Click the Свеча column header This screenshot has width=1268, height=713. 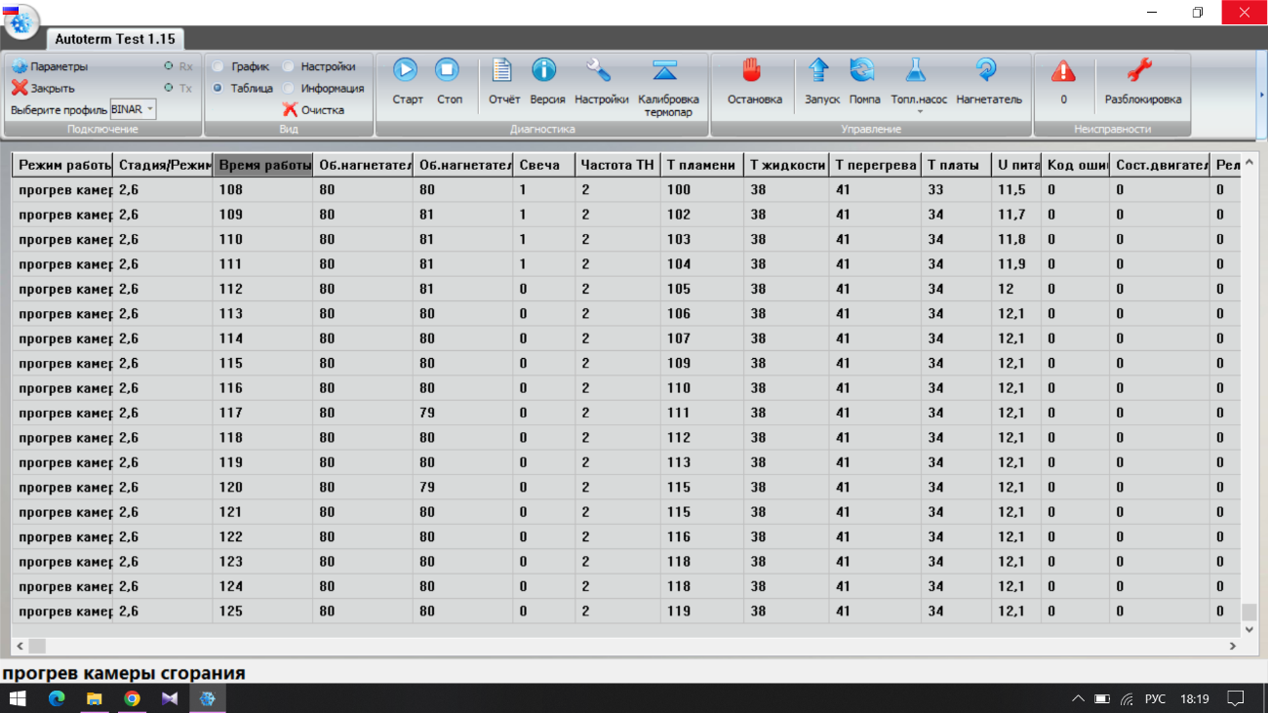543,165
